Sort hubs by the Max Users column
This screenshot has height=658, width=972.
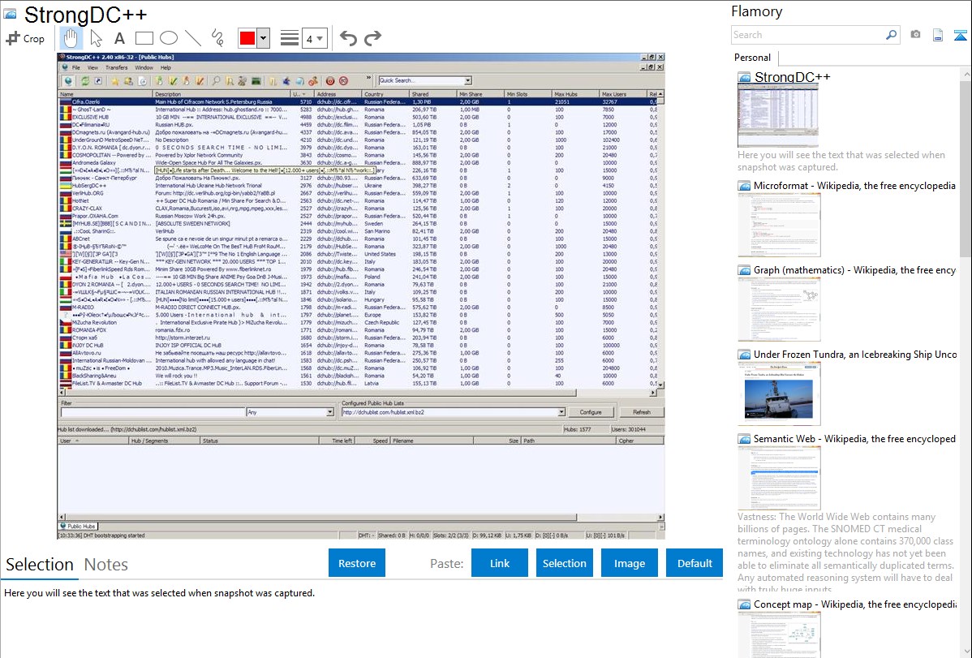622,94
